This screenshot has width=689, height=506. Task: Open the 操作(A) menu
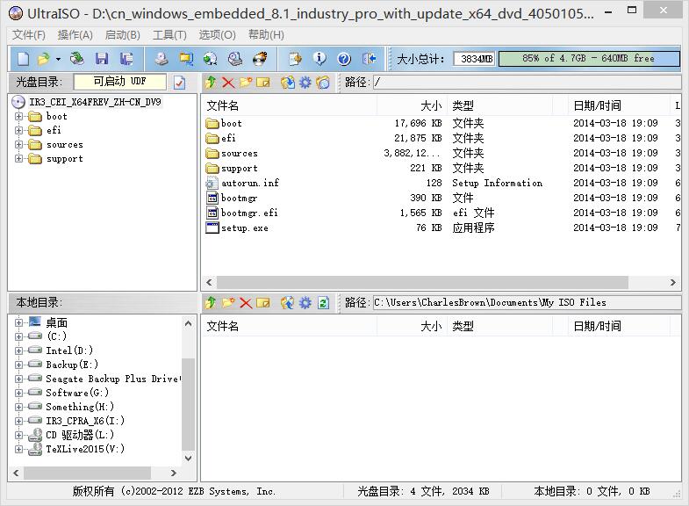75,35
